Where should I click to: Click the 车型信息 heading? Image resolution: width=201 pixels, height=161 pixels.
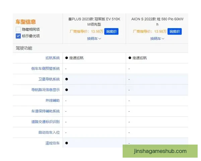pyautogui.click(x=26, y=22)
